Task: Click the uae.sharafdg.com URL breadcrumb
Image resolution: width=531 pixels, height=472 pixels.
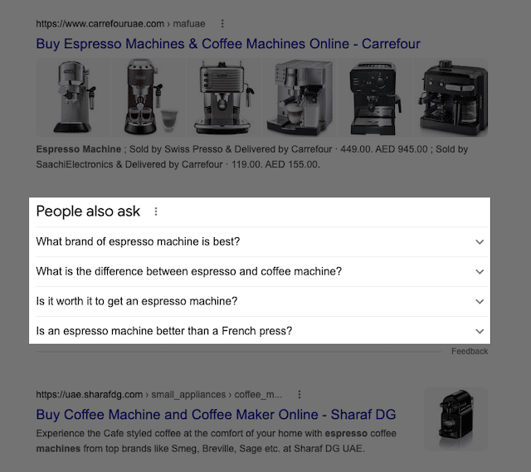Action: click(158, 395)
